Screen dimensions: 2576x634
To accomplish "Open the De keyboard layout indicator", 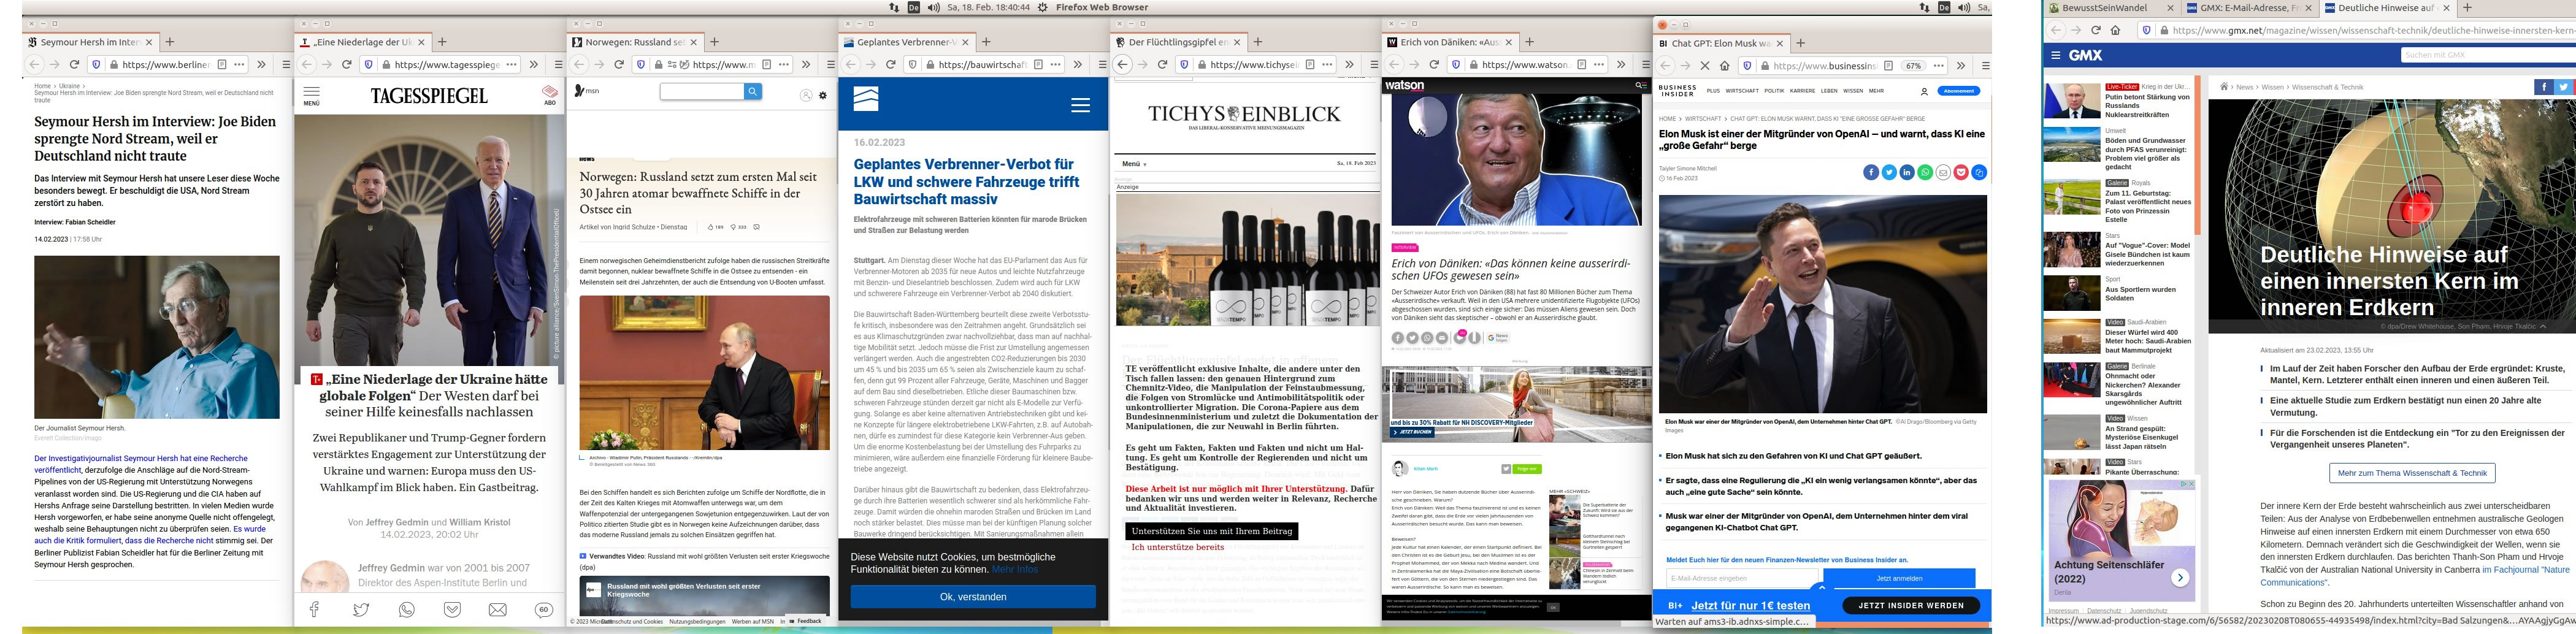I will (x=913, y=7).
